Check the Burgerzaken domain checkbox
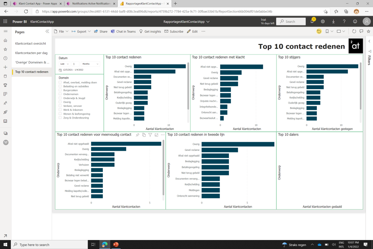This screenshot has width=373, height=249. tap(60, 90)
